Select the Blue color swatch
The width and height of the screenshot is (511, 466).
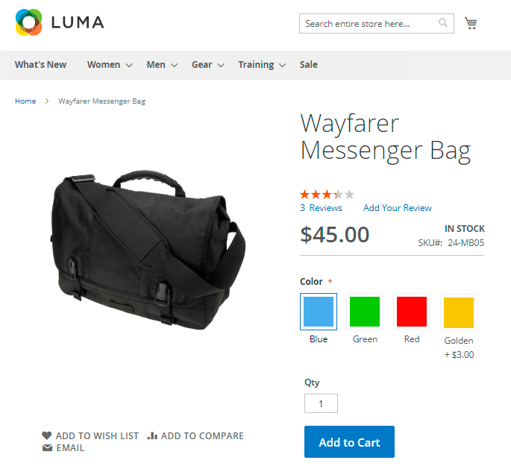pos(319,312)
